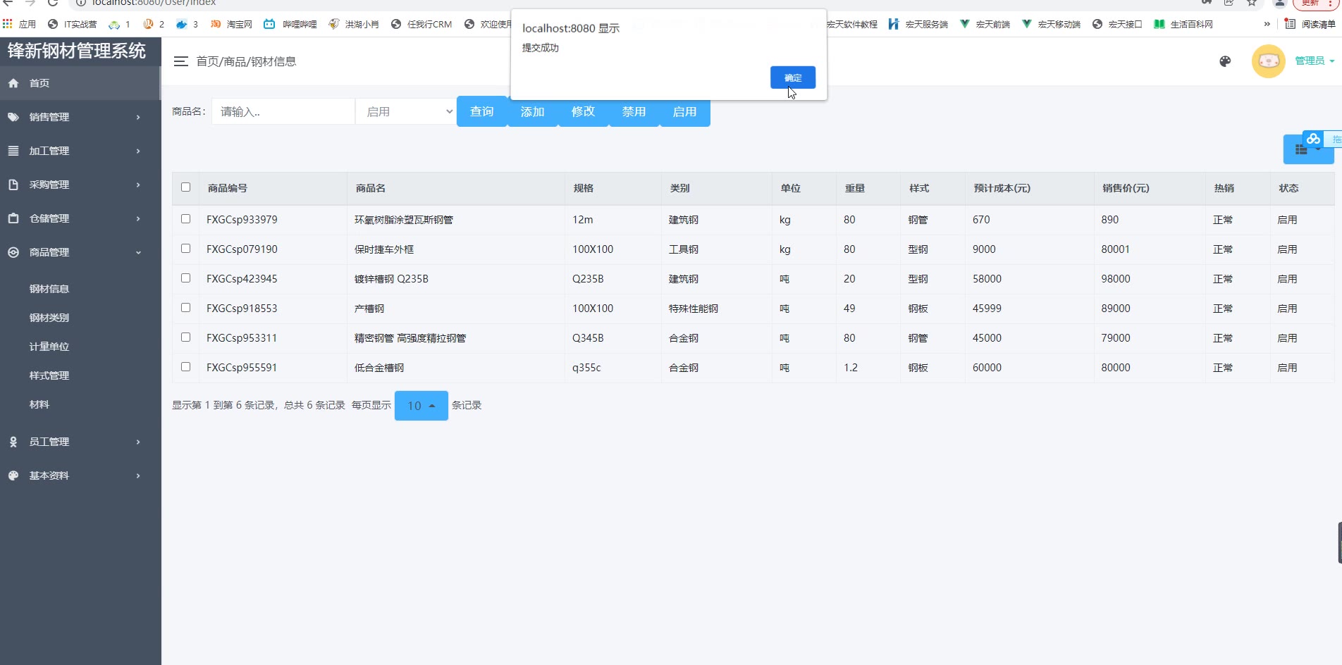Check the row FXGCsp933979 checkbox
This screenshot has width=1342, height=665.
pyautogui.click(x=185, y=219)
